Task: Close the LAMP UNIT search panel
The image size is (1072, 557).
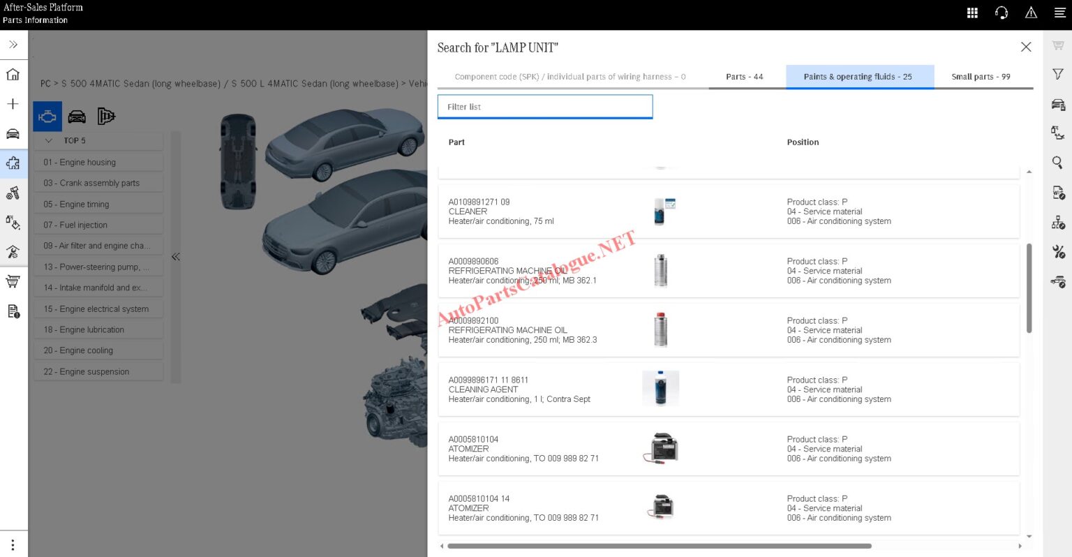Action: point(1025,47)
